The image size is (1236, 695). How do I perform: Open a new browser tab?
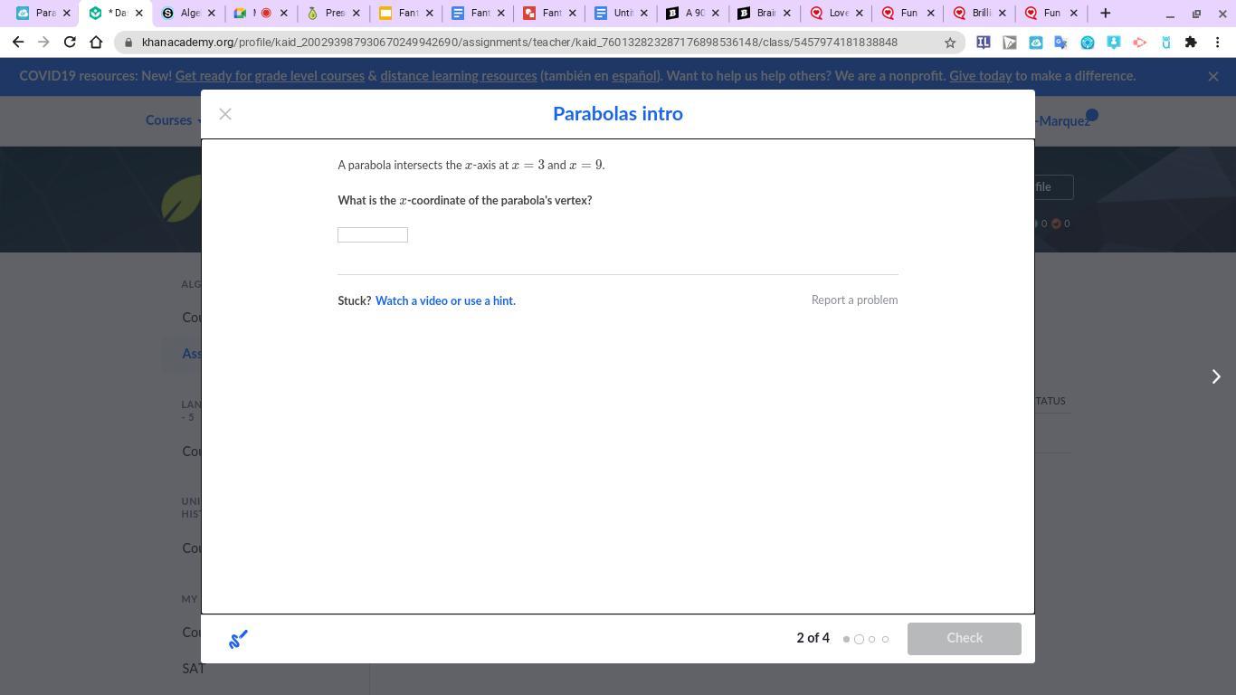click(1105, 14)
